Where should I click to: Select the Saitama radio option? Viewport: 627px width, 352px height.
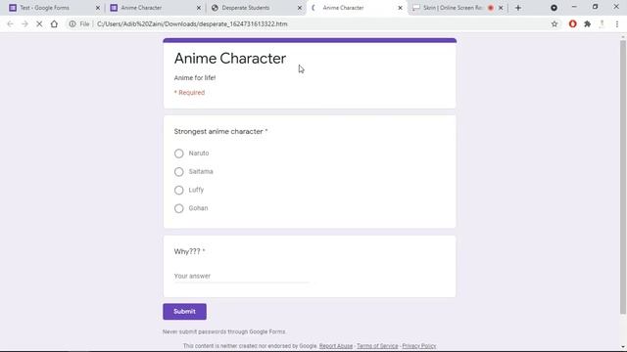pos(178,172)
